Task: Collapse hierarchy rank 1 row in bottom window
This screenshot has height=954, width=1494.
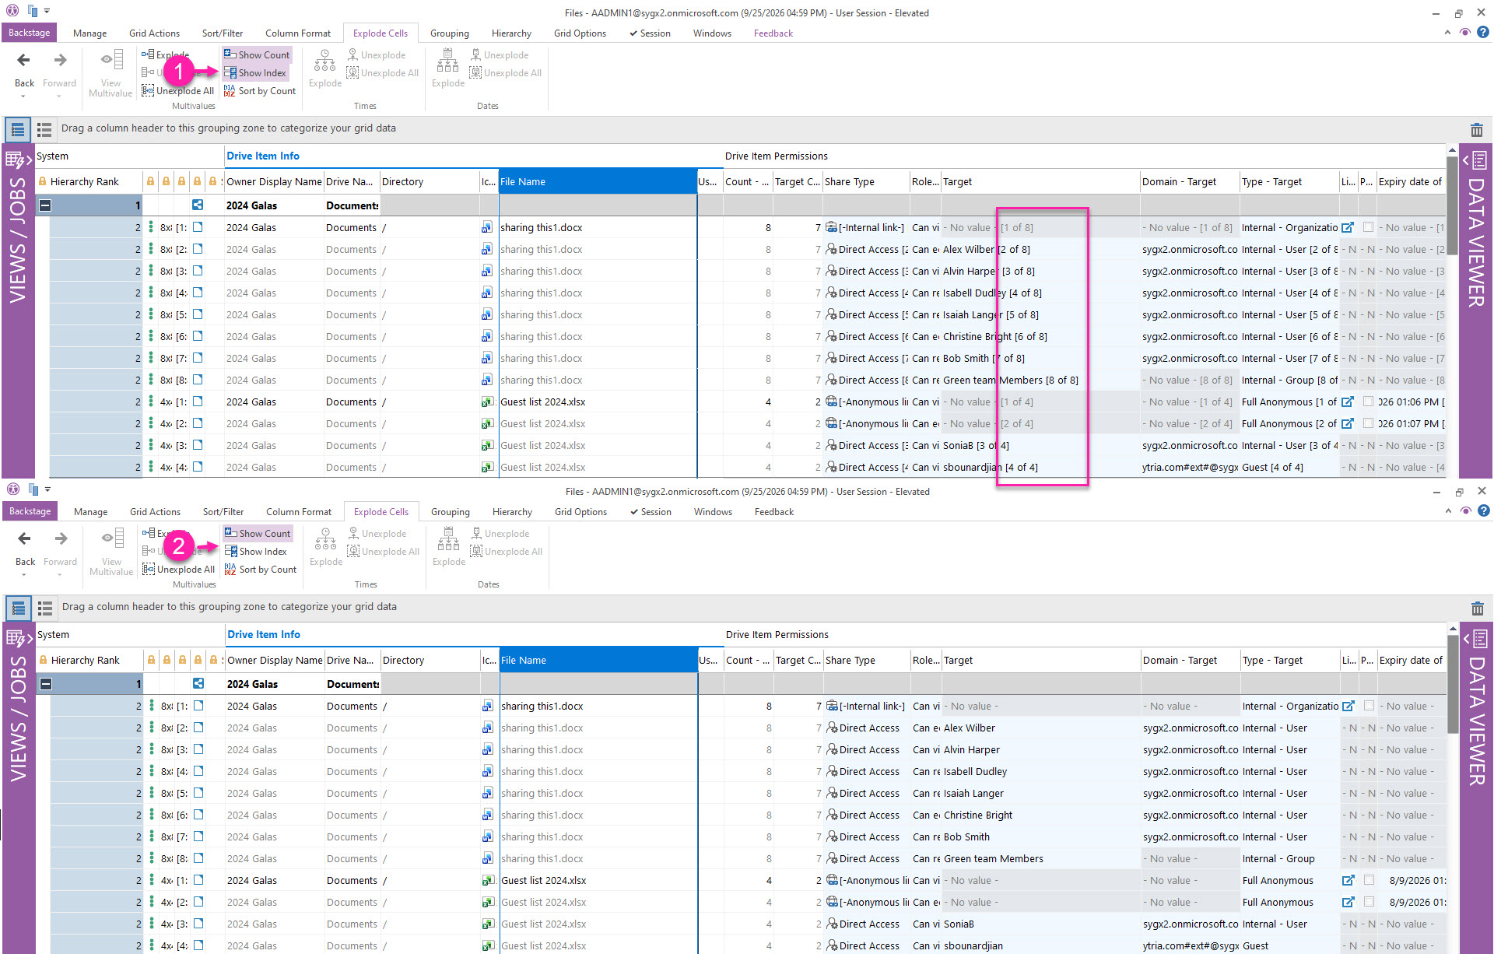Action: tap(47, 684)
